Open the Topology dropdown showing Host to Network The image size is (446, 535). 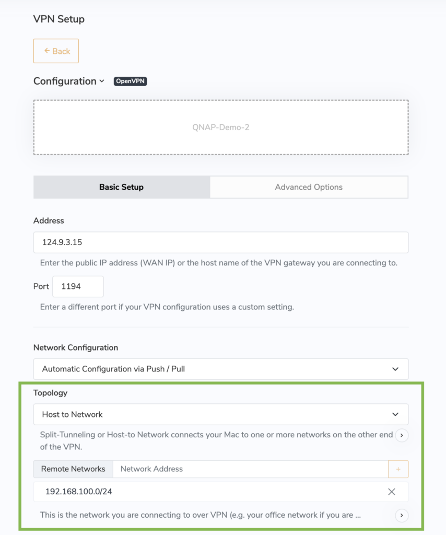point(220,414)
